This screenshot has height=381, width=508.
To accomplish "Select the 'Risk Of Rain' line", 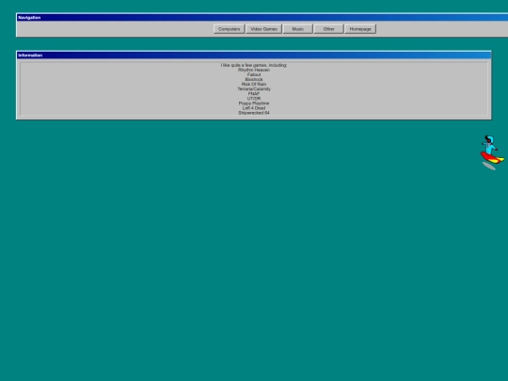I will pyautogui.click(x=254, y=85).
